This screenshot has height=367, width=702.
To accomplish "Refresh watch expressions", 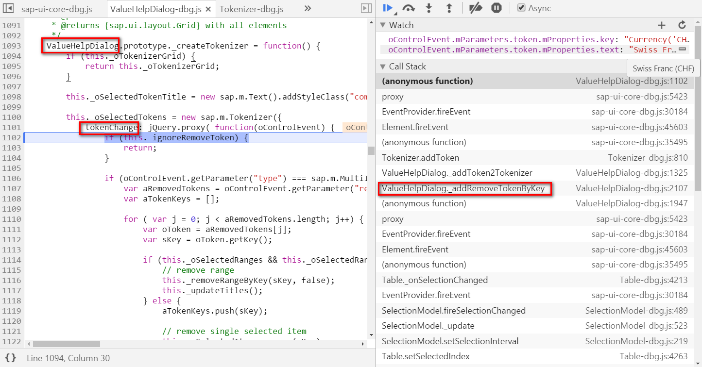I will click(x=682, y=25).
